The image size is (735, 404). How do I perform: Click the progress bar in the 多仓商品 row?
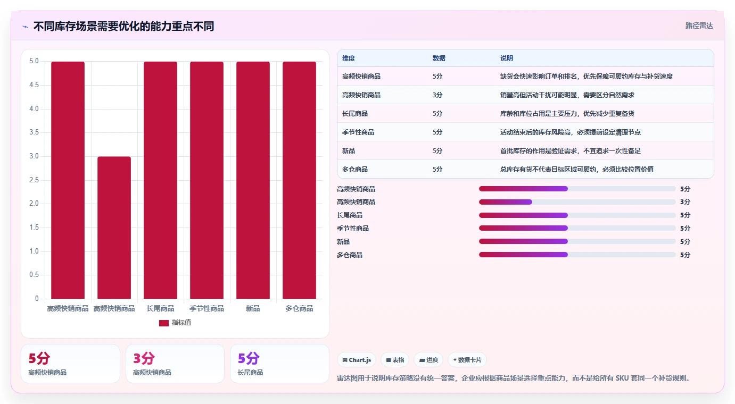click(x=577, y=255)
